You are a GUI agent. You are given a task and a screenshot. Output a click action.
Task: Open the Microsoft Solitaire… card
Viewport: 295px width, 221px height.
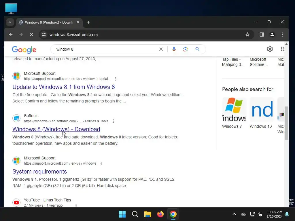click(259, 62)
